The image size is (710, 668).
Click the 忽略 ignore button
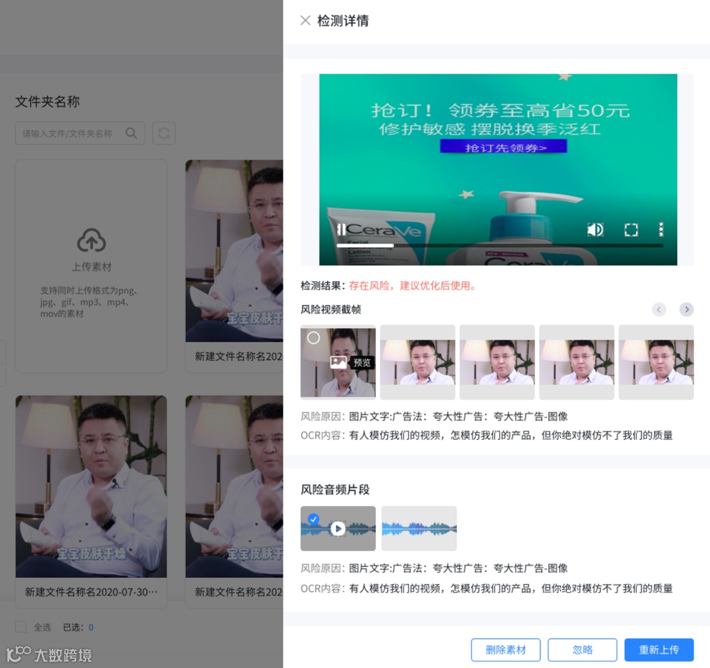tap(582, 650)
